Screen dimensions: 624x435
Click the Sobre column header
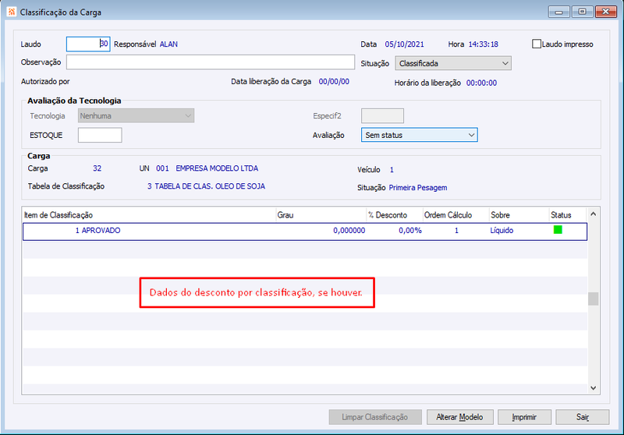coord(519,215)
